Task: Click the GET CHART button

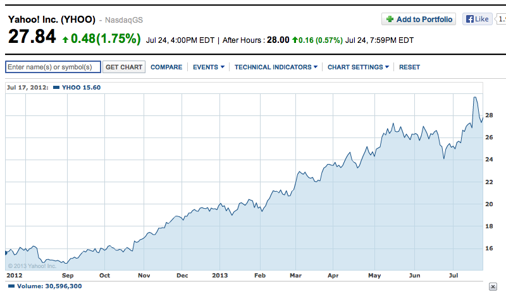Action: (x=124, y=67)
